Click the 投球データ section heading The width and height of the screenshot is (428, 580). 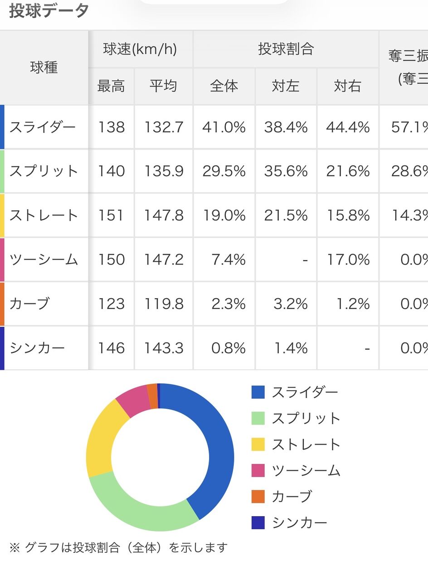(x=49, y=11)
